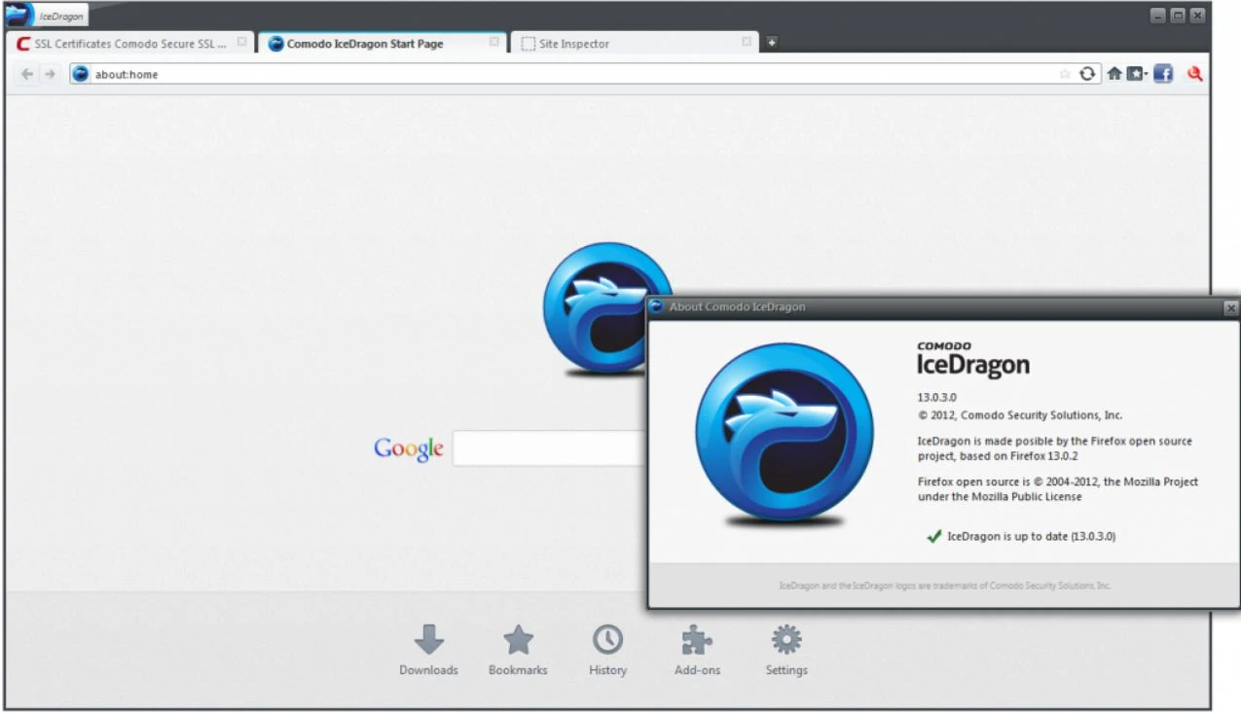Click the large IceDragon logo in About dialog
1241x714 pixels.
785,433
